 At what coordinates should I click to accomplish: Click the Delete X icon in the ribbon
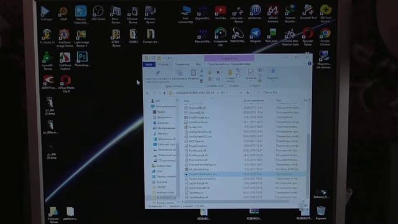[218, 72]
